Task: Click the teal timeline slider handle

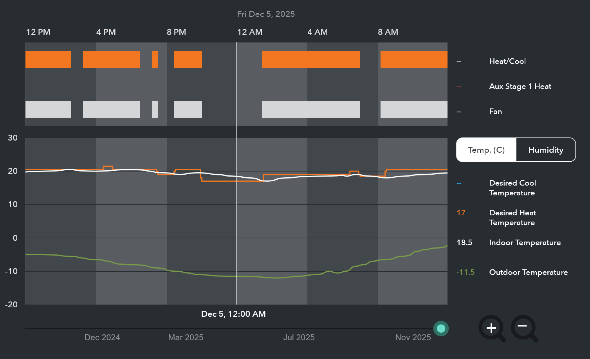Action: (441, 328)
